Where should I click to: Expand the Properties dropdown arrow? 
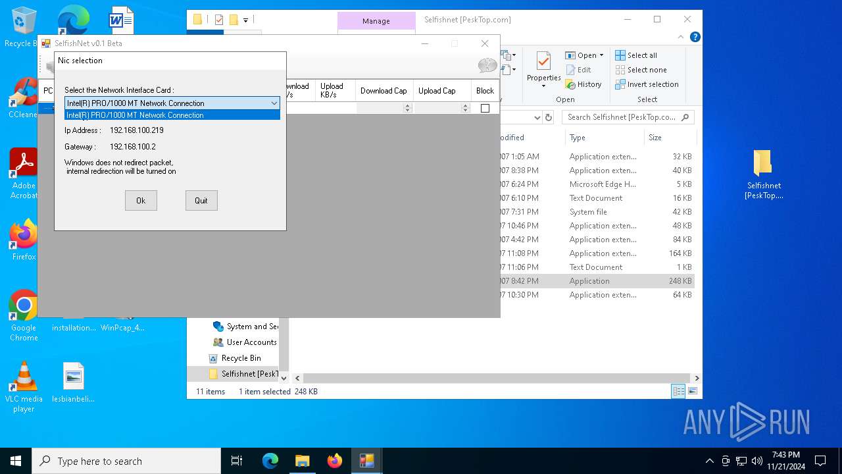click(x=543, y=86)
